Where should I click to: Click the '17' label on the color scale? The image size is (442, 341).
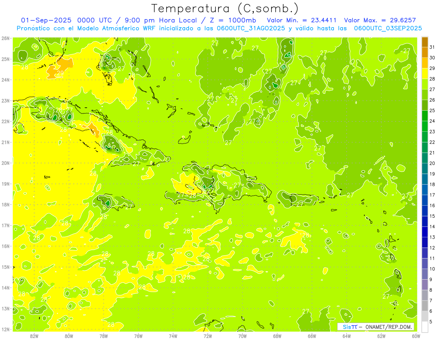coord(432,195)
